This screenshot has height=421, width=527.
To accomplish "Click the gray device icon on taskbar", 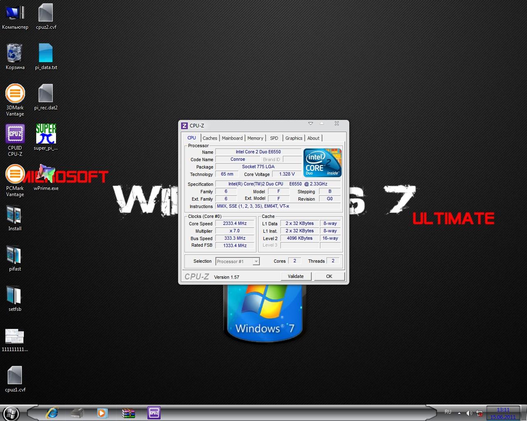I will pyautogui.click(x=77, y=413).
